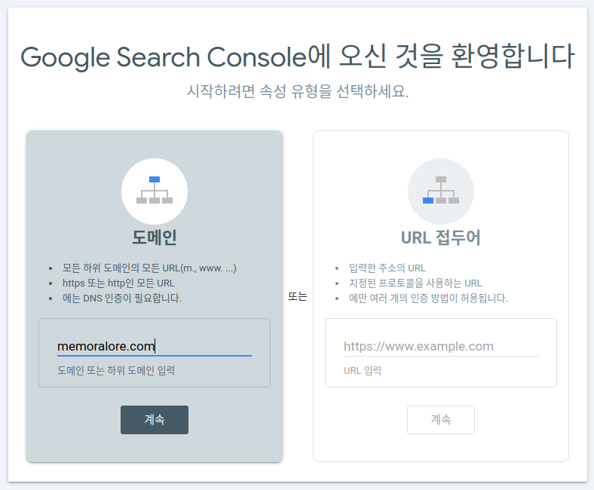Click the bullet about 모든 하위 도메인의 모든 URL

(149, 268)
